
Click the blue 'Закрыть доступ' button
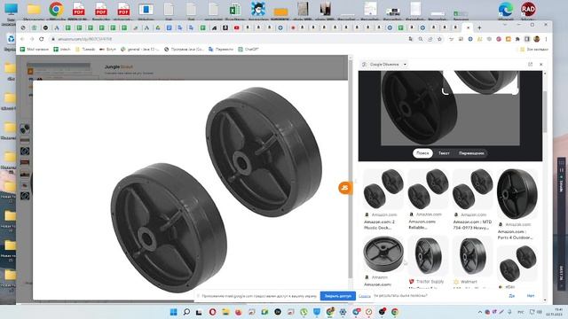(x=337, y=296)
